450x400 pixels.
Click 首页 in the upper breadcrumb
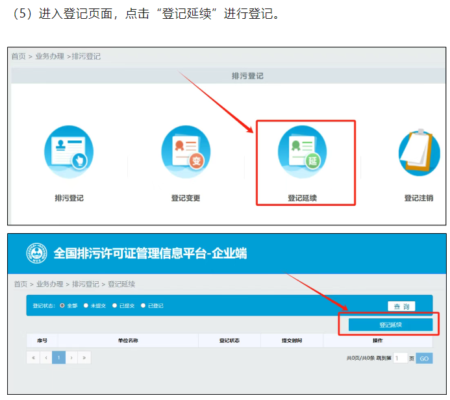point(18,56)
